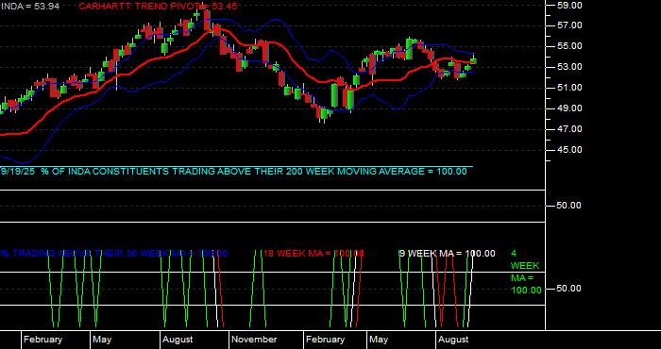Click the CARHARTT TREND PIVOT label
Image resolution: width=661 pixels, height=349 pixels.
point(158,7)
